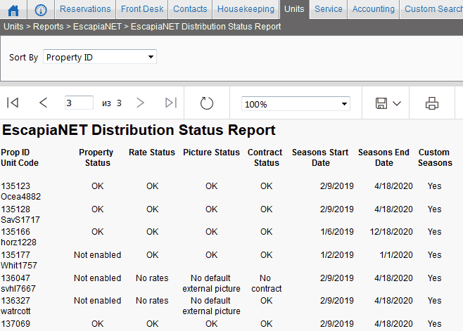
Task: Click Prop ID 135177
Action: pos(15,255)
